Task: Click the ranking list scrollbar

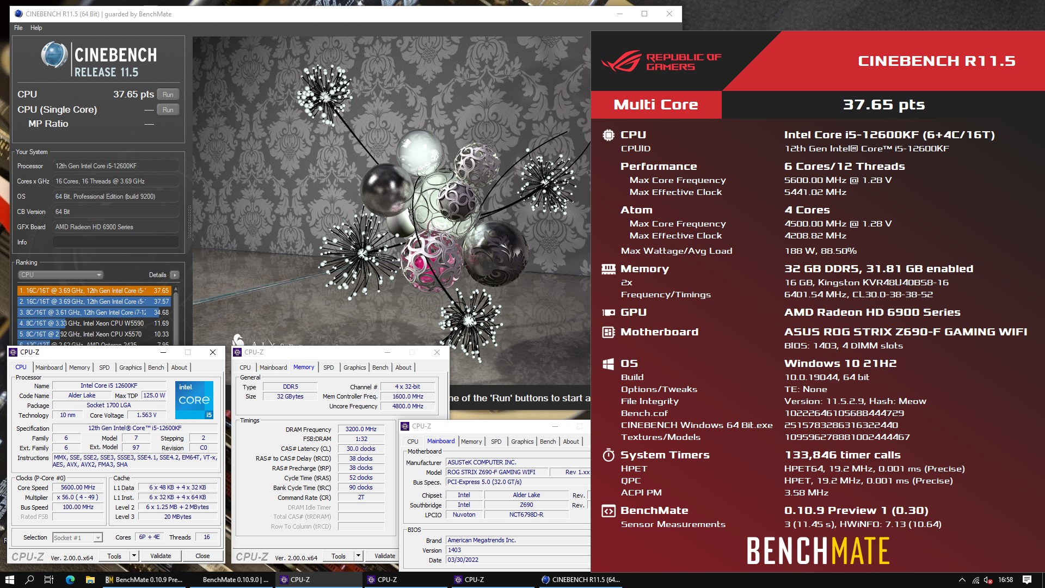Action: point(175,316)
